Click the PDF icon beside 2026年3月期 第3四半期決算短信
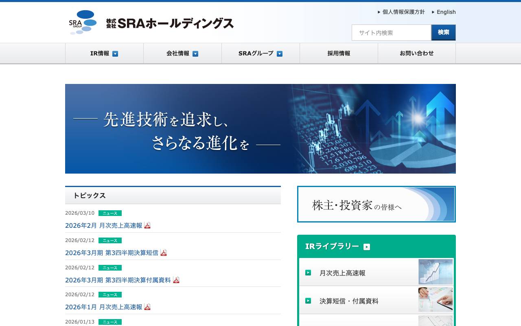The width and height of the screenshot is (521, 326). pyautogui.click(x=164, y=253)
